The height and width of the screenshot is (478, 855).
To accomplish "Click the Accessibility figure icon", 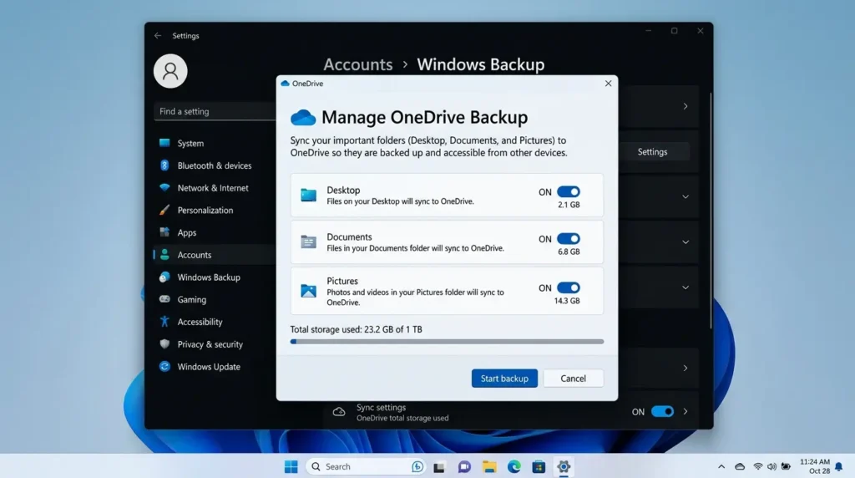I will pos(164,322).
